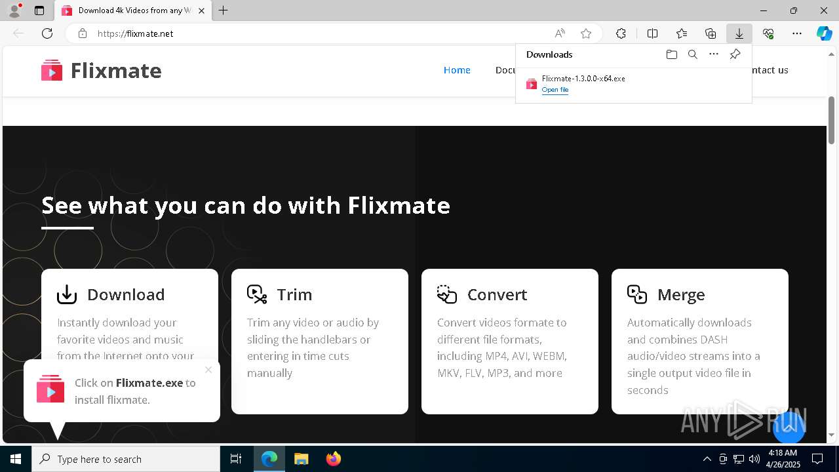Refresh the page with reload icon

click(x=47, y=33)
